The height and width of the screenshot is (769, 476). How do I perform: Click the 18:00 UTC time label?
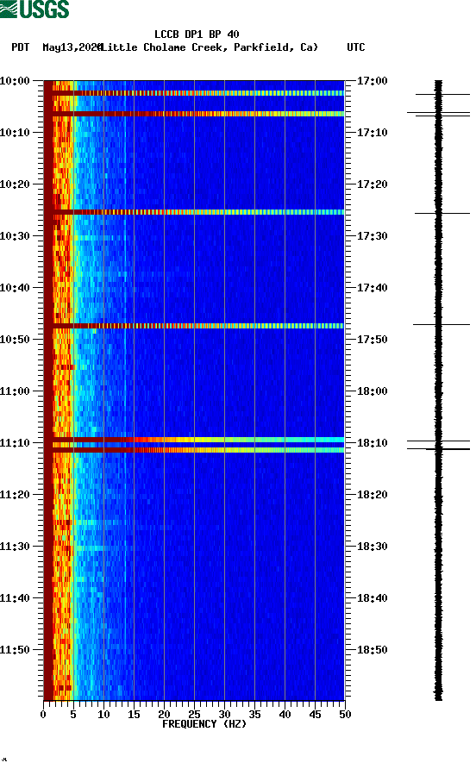click(x=372, y=391)
